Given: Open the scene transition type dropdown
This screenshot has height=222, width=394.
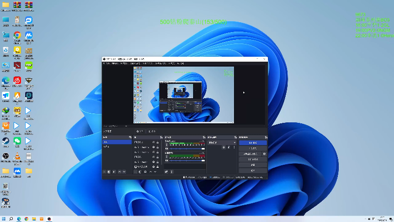Looking at the screenshot, I should [x=222, y=143].
